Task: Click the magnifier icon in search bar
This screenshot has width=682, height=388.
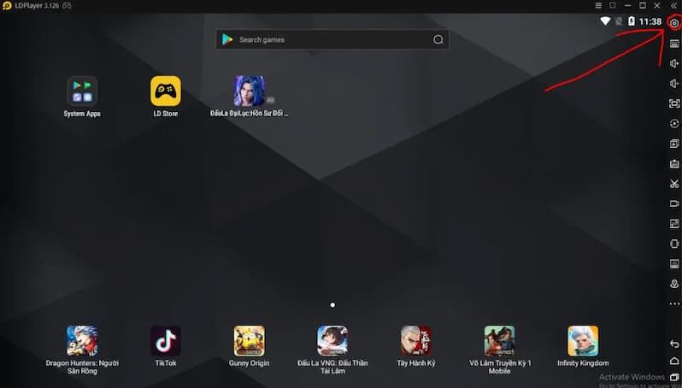Action: point(438,39)
